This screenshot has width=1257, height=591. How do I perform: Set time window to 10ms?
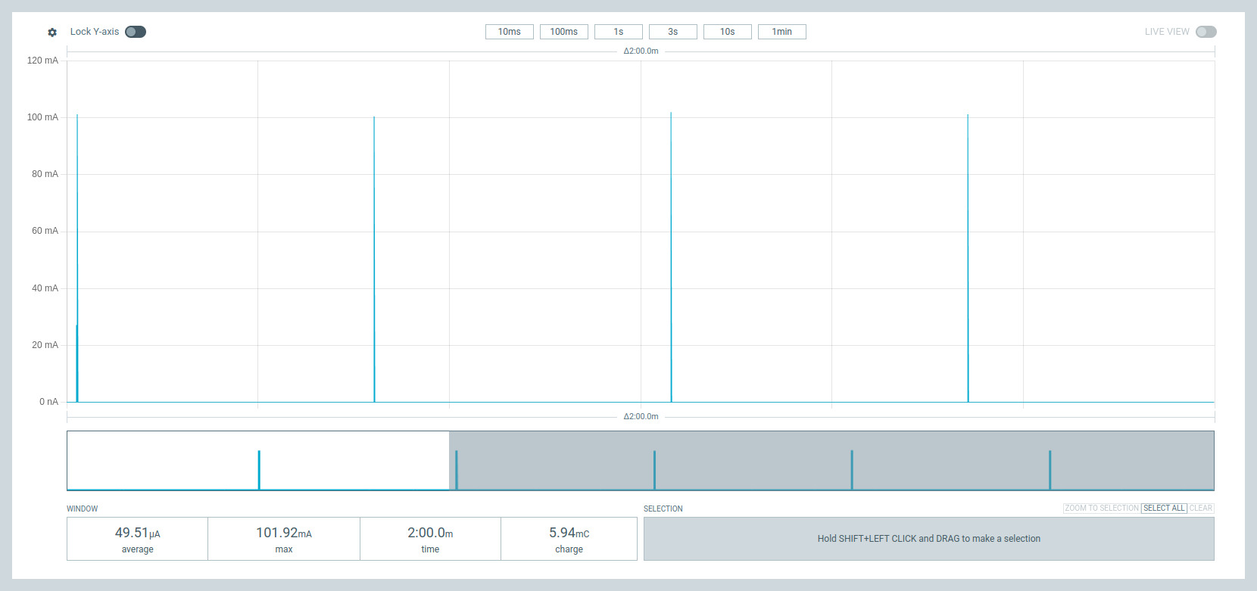click(509, 32)
